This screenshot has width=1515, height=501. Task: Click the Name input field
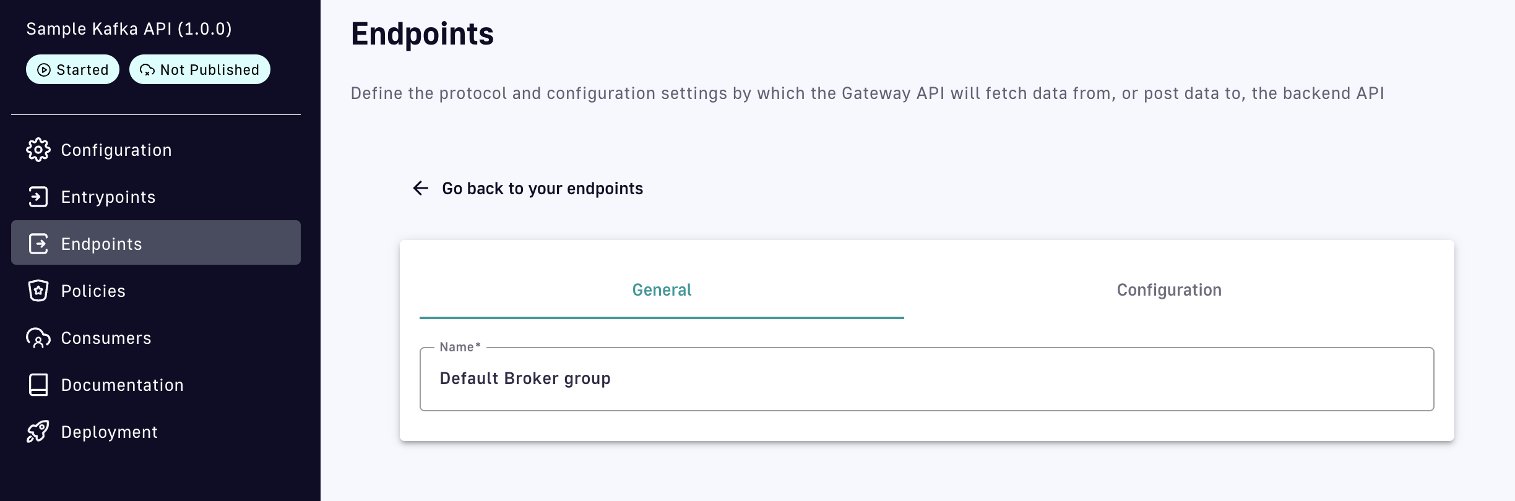tap(926, 379)
